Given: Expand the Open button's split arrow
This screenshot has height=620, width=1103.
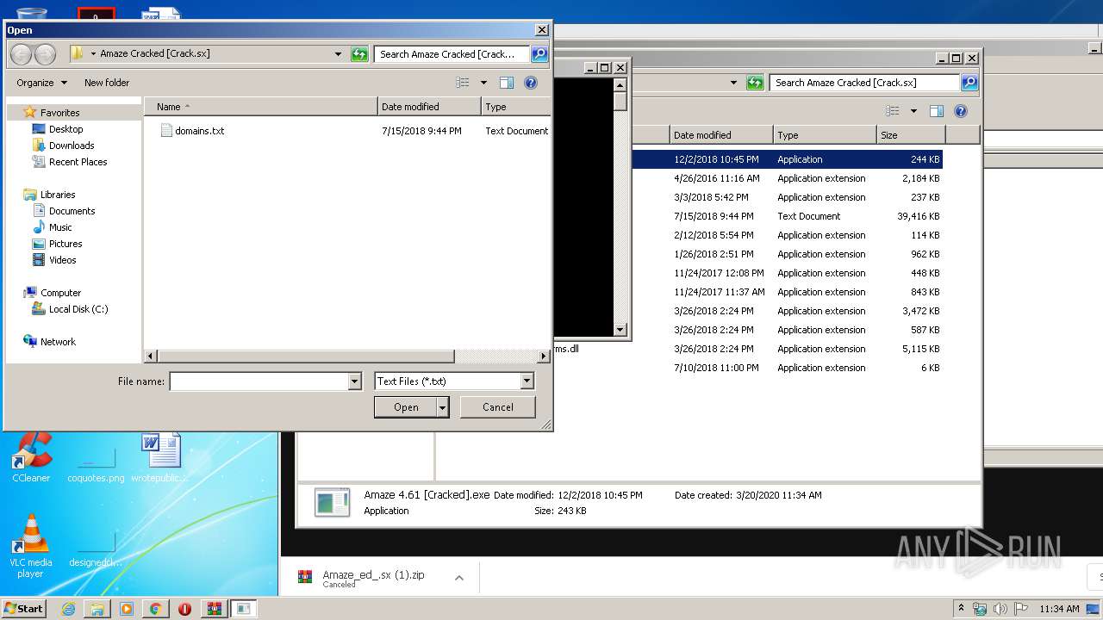Looking at the screenshot, I should pos(443,407).
